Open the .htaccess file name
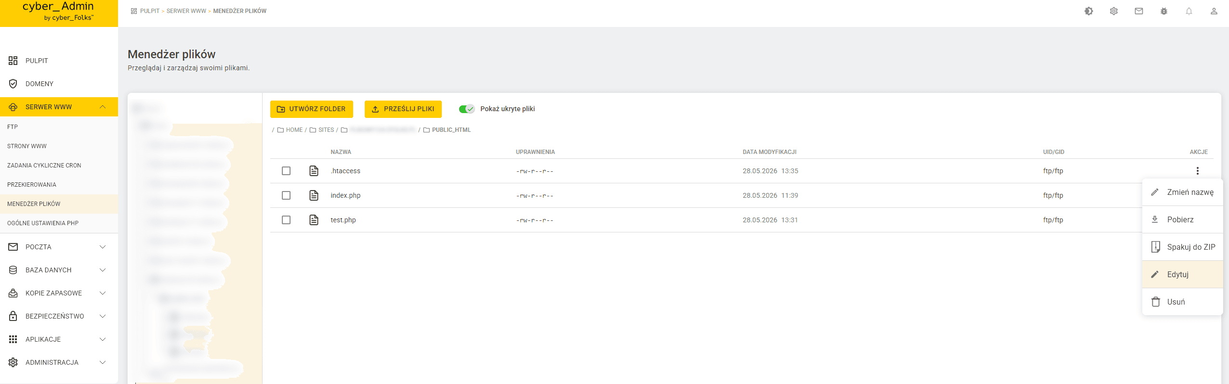Viewport: 1229px width, 384px height. (x=345, y=171)
